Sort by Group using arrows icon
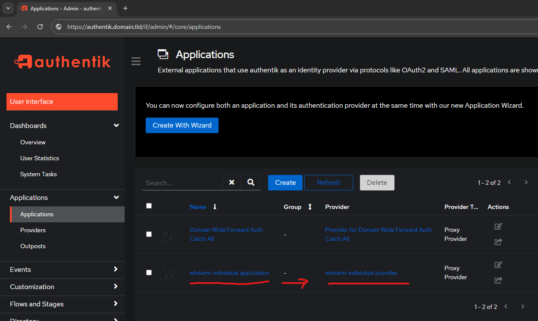 (310, 207)
